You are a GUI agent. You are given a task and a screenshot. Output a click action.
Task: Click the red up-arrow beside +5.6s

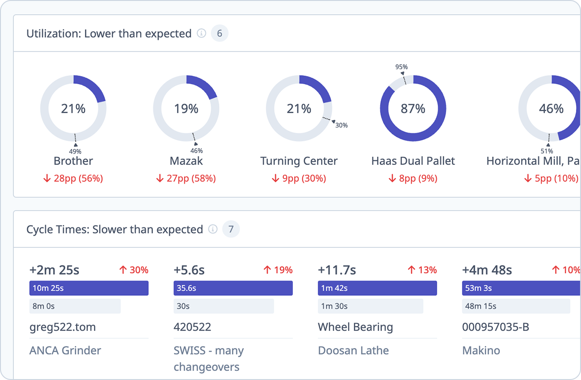pos(266,270)
